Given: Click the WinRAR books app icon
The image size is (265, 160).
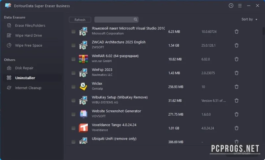Looking at the screenshot, I should coord(83,59).
